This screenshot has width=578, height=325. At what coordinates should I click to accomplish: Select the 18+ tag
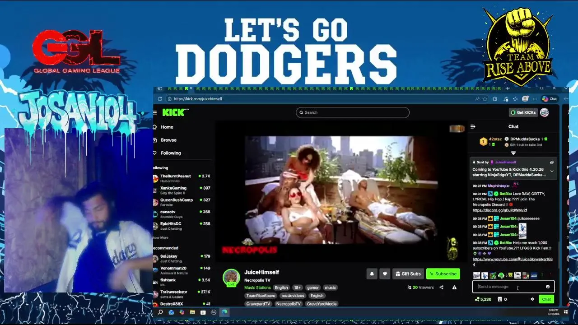coord(298,288)
